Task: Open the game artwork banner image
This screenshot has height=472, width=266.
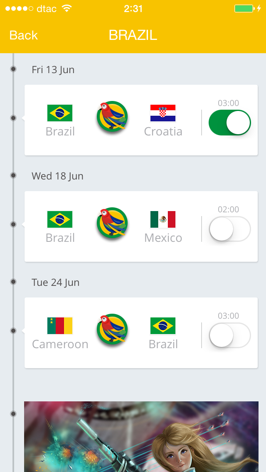Action: coord(141,436)
